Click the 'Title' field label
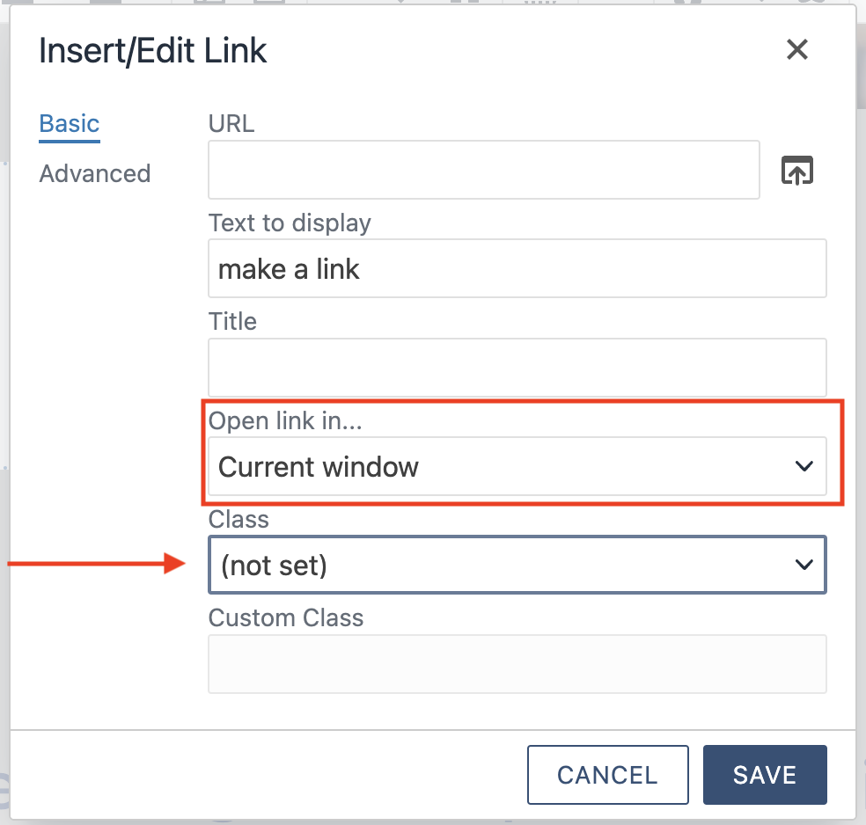866x825 pixels. point(232,321)
